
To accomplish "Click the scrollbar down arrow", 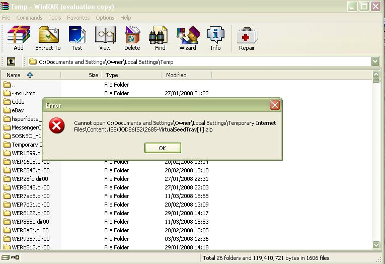I will tap(376, 245).
